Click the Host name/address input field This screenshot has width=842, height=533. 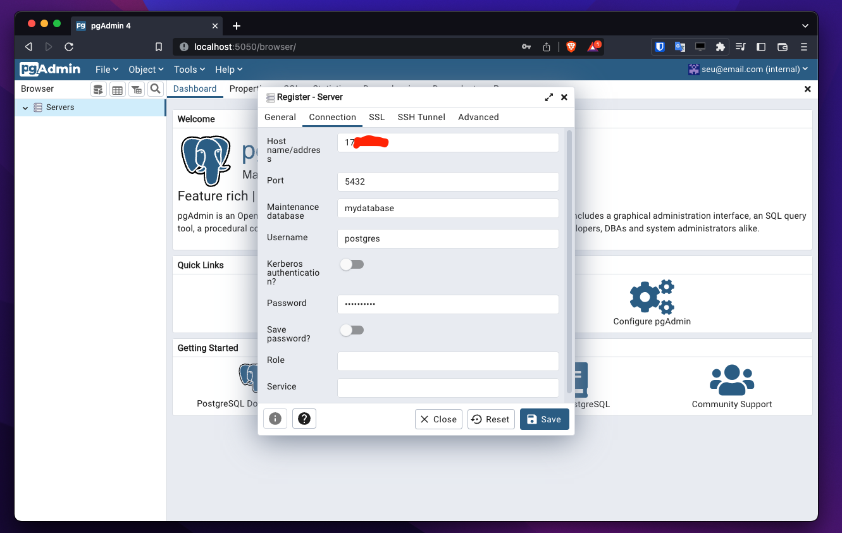click(448, 142)
